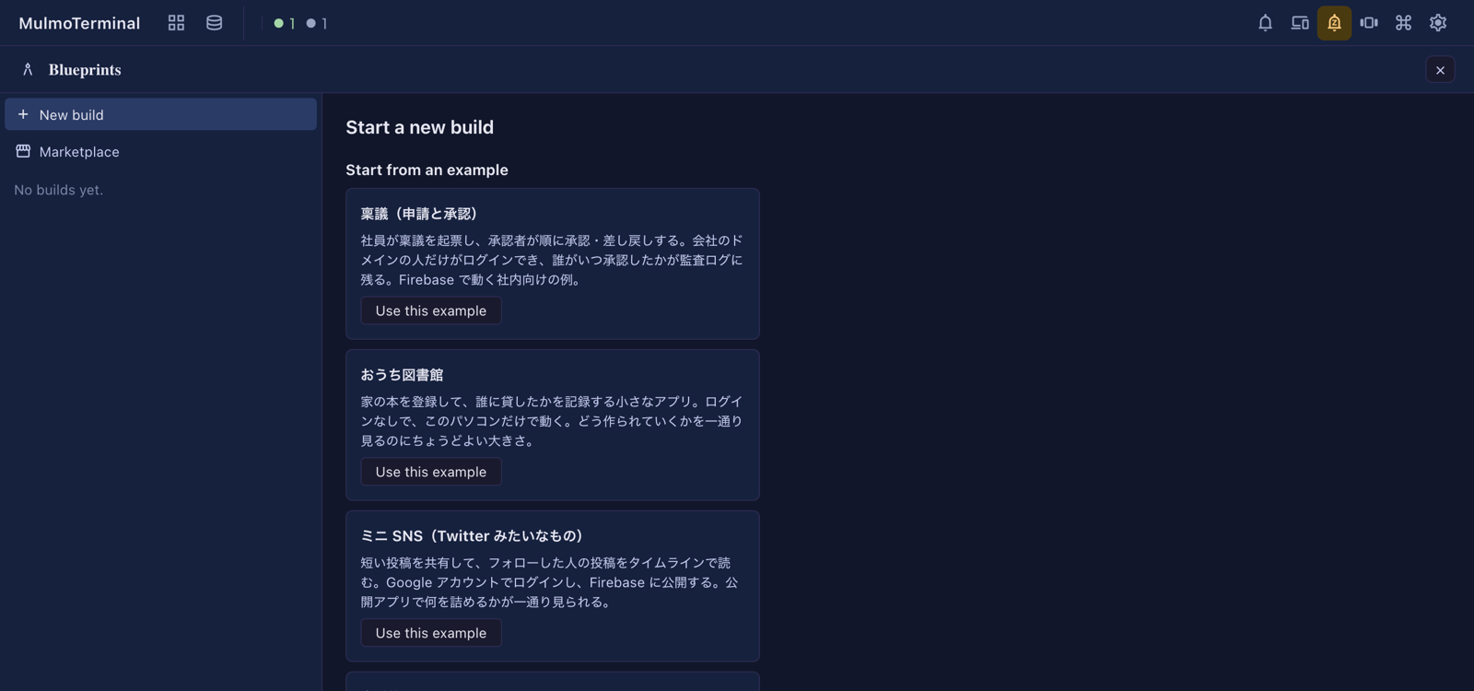Click the green status dot indicator
The height and width of the screenshot is (691, 1474).
click(278, 23)
